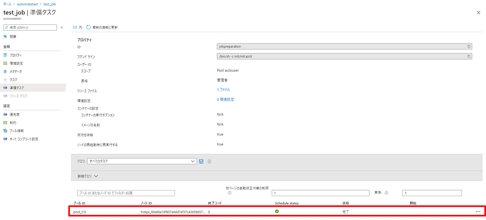The width and height of the screenshot is (486, 220).
Task: Open 環境設定 sidebar item icon
Action: 5,63
